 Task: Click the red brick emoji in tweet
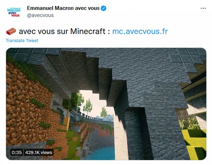[x=11, y=31]
